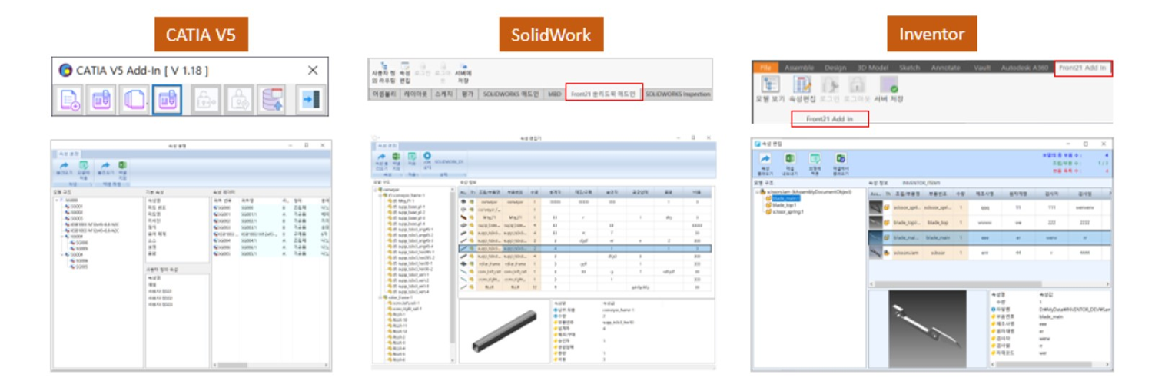1155x381 pixels.
Task: Click the first green Excel icon in CATIA properties window
Action: coord(82,165)
